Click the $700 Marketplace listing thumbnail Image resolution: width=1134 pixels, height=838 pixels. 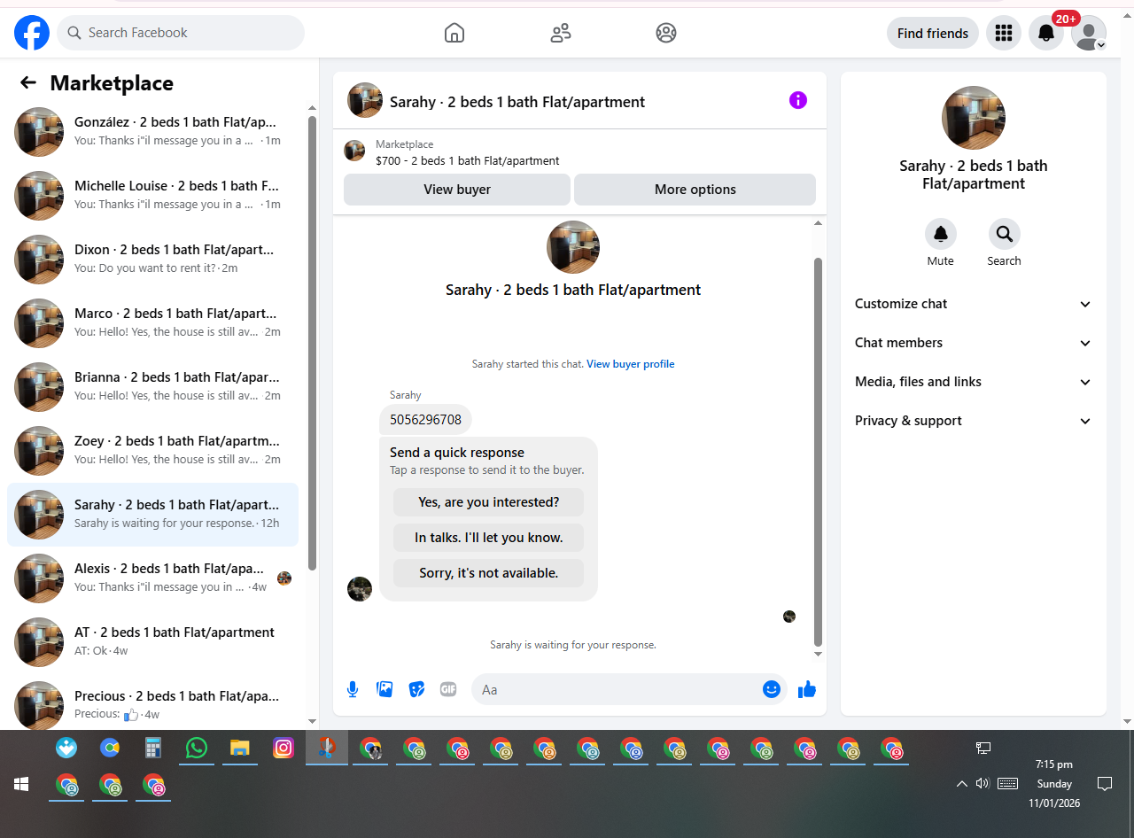coord(354,151)
